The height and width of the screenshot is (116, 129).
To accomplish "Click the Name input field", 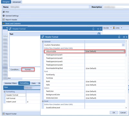I will pos(49,7).
